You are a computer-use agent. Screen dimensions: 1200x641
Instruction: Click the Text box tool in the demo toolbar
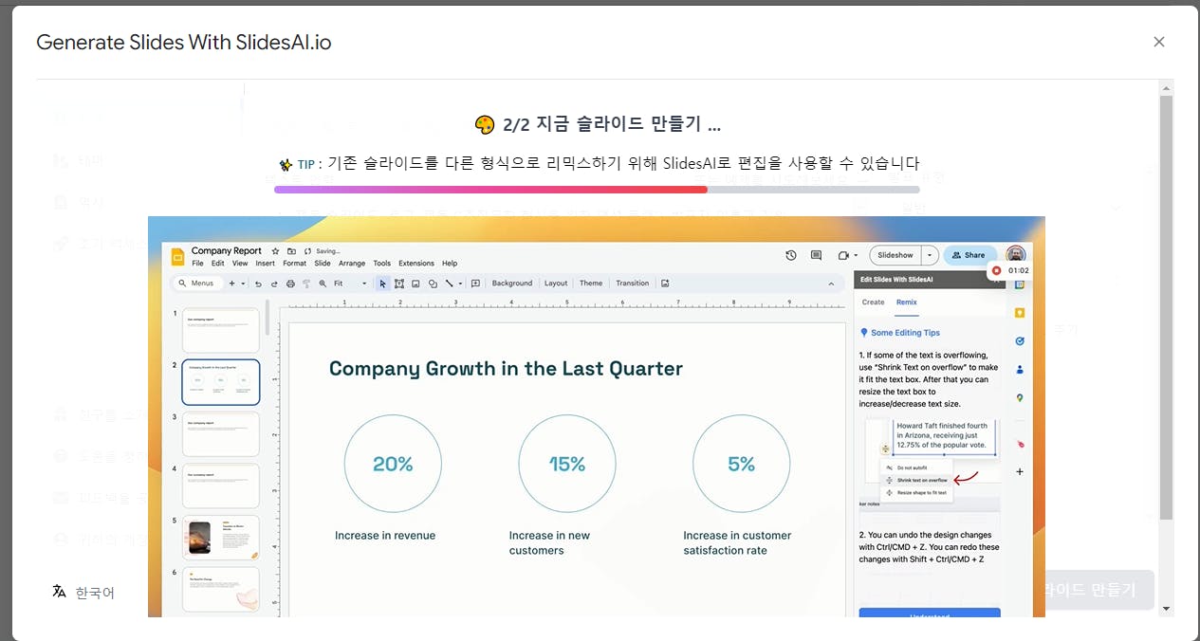(399, 284)
